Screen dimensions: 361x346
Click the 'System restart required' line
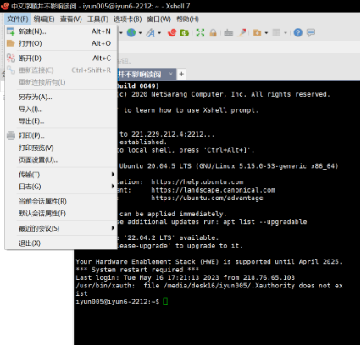pos(137,270)
